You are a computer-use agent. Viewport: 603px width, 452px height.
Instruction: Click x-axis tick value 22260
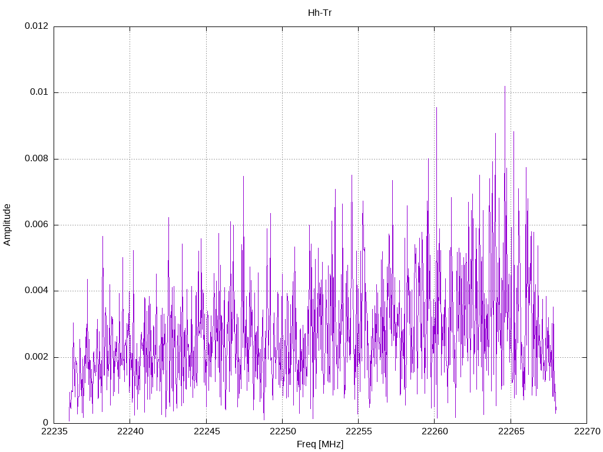pos(435,431)
